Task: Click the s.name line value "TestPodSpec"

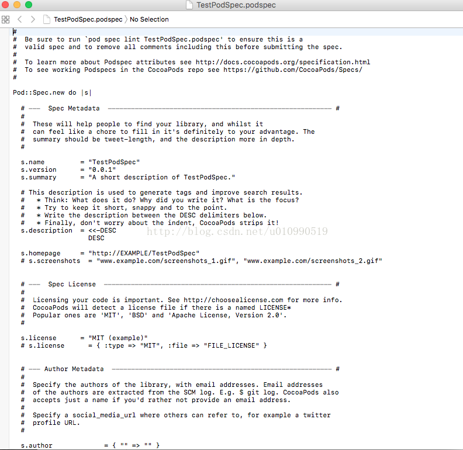Action: (x=114, y=162)
